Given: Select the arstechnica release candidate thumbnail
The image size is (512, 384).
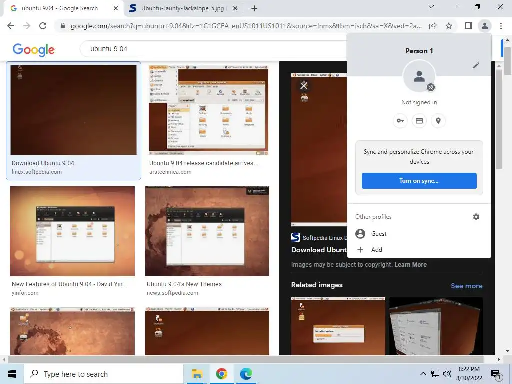Looking at the screenshot, I should point(208,110).
